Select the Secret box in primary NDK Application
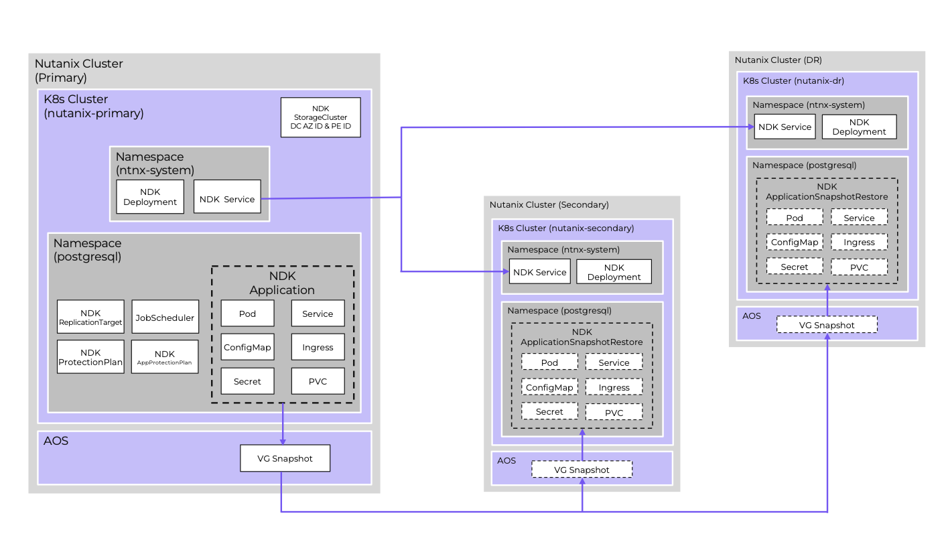The height and width of the screenshot is (544, 950). pyautogui.click(x=247, y=381)
